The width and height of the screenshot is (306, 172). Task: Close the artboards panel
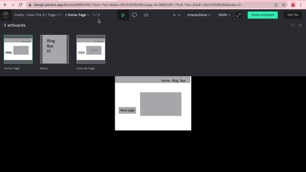tap(300, 25)
